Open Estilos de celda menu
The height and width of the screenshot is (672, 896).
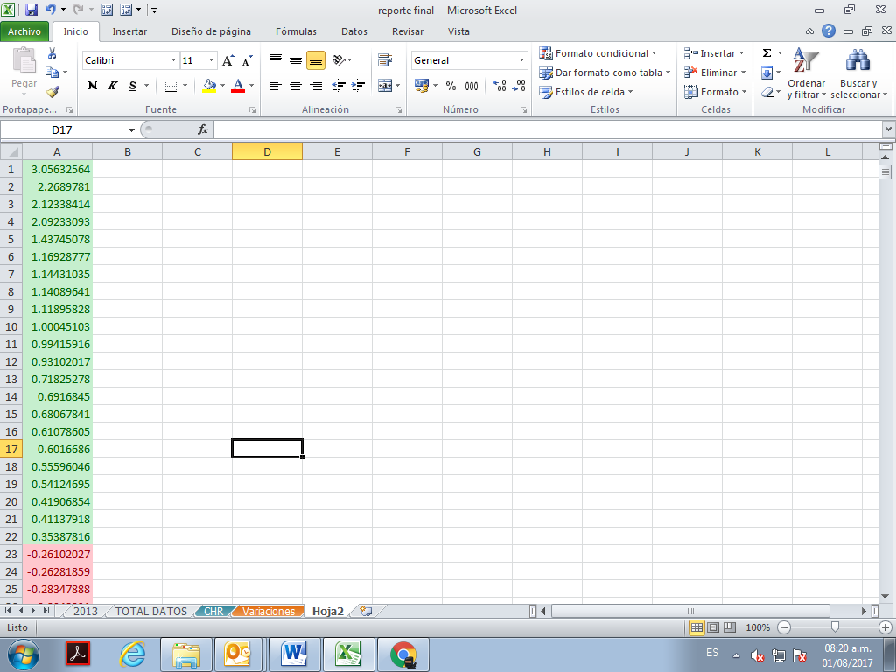click(x=586, y=92)
